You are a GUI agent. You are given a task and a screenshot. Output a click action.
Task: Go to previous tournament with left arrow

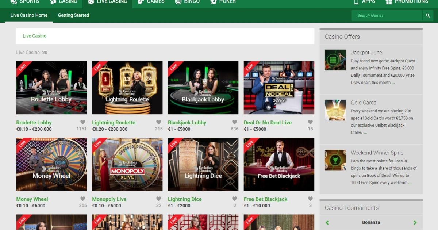(x=327, y=222)
